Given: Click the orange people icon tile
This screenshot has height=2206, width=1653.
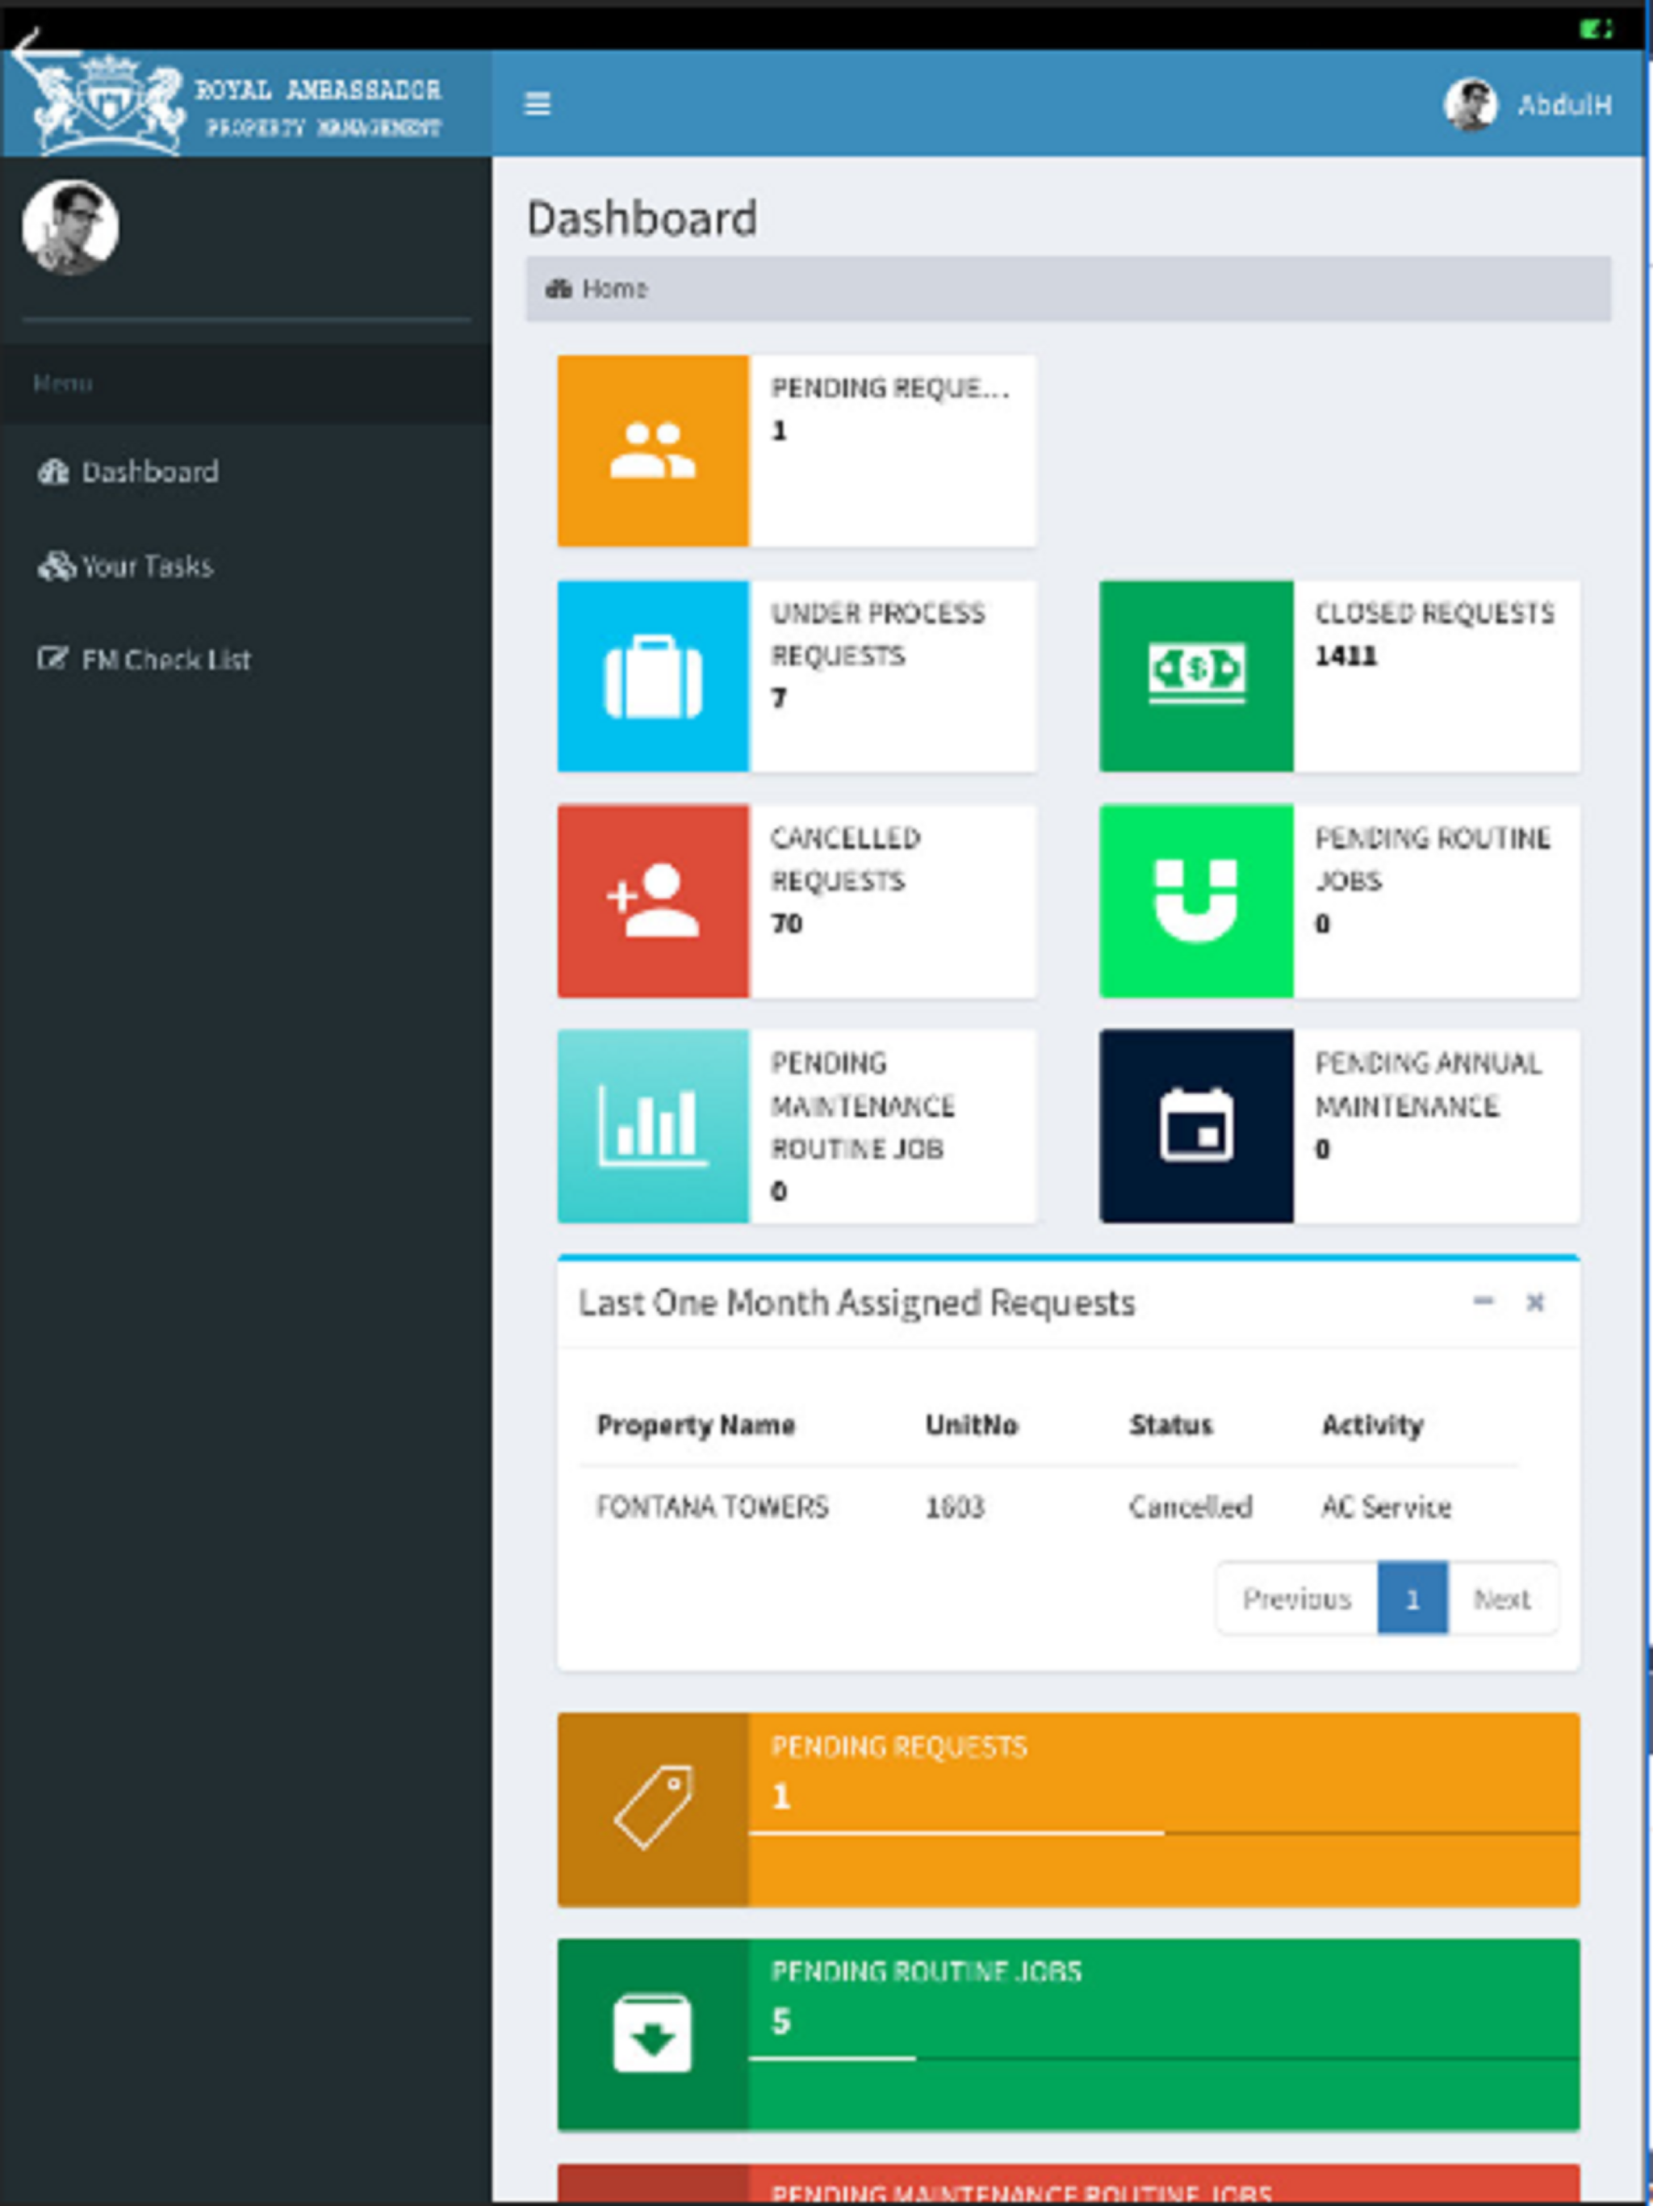Looking at the screenshot, I should pos(653,451).
